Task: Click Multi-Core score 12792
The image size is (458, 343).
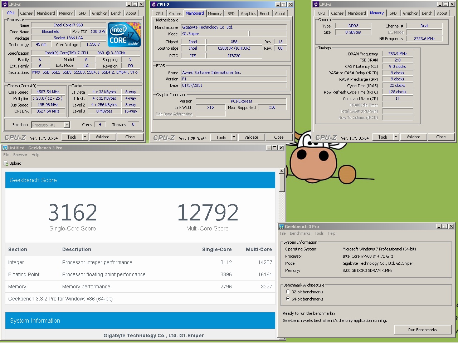Action: pyautogui.click(x=208, y=212)
